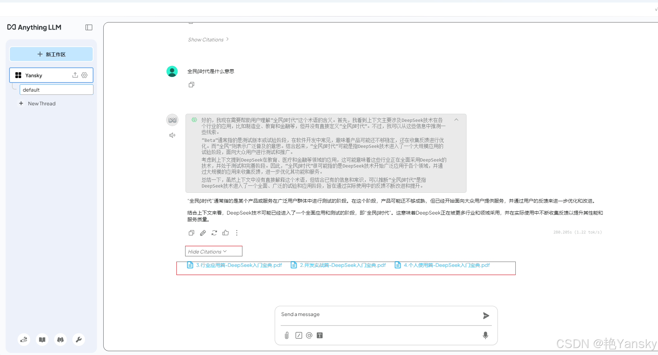The height and width of the screenshot is (355, 658).
Task: Regenerate the assistant response
Action: coord(214,233)
